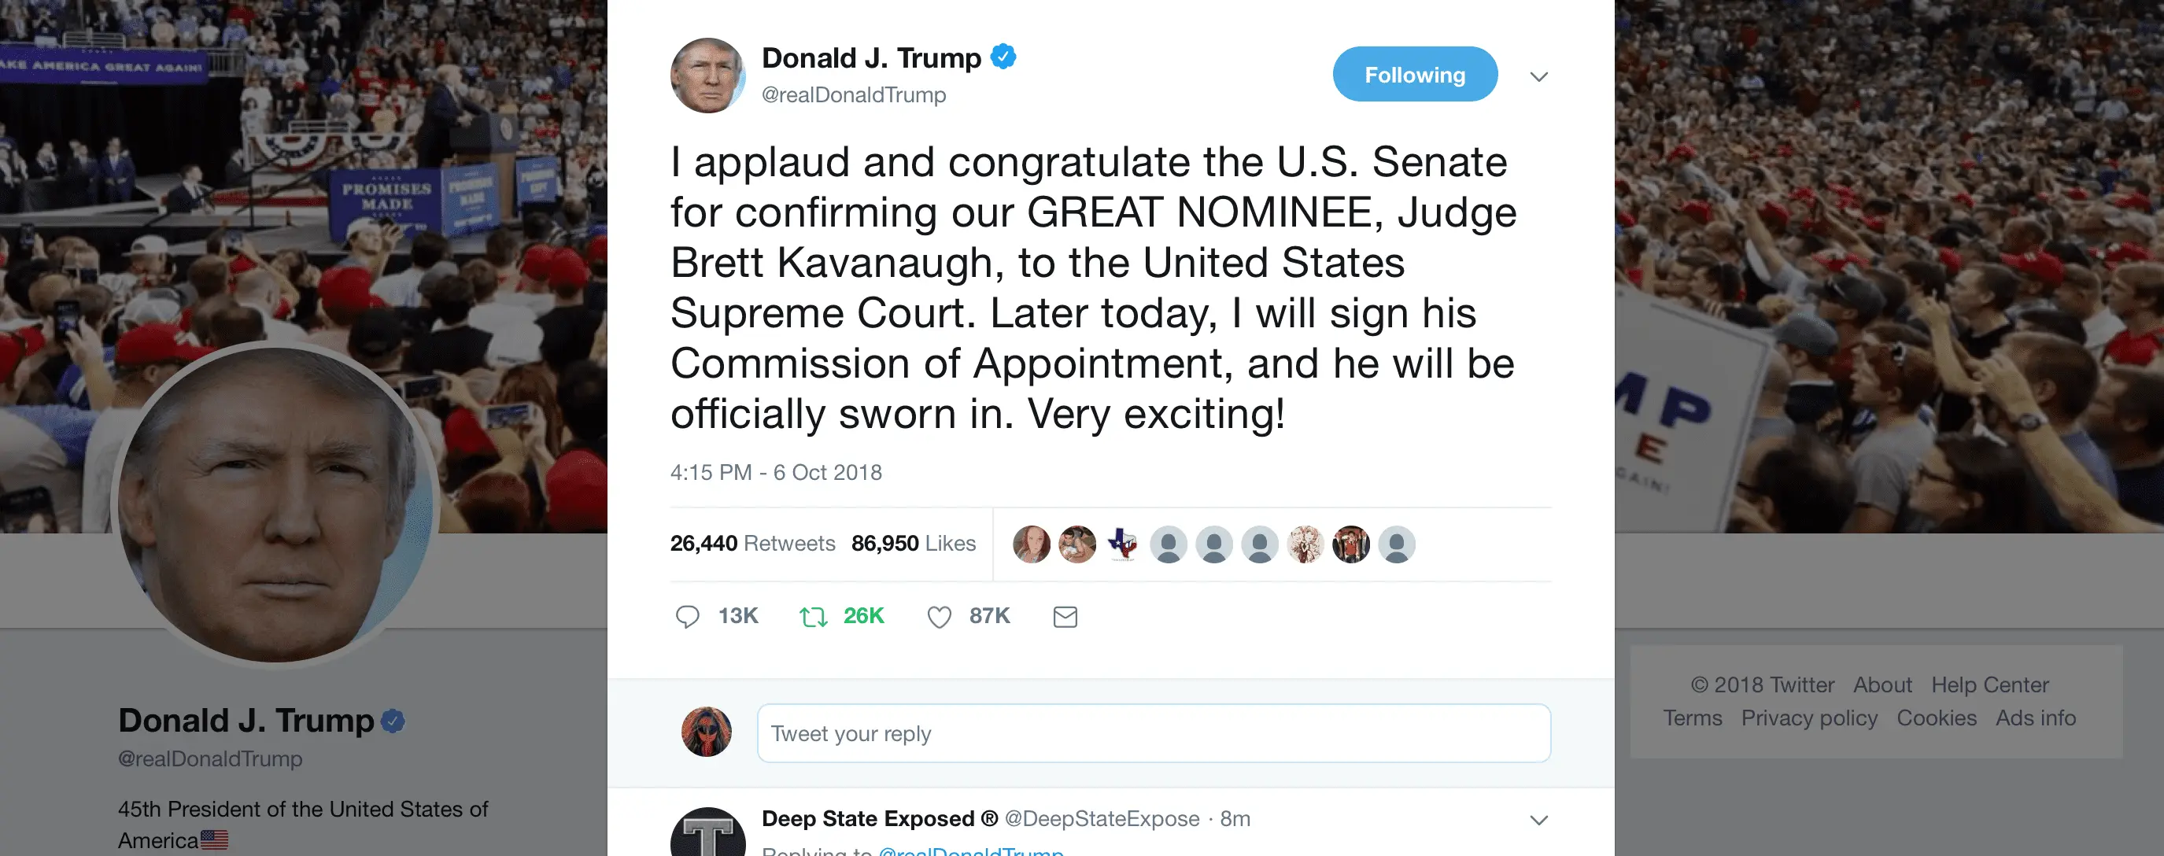The width and height of the screenshot is (2164, 856).
Task: Open the @DeepStateExpose handle
Action: click(1102, 818)
